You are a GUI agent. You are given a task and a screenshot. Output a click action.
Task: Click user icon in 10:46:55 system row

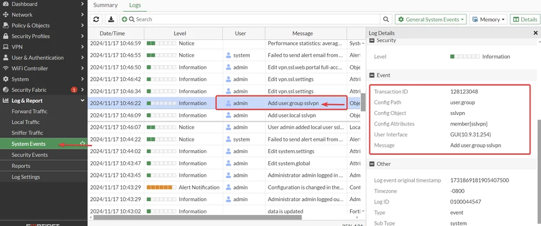click(228, 55)
